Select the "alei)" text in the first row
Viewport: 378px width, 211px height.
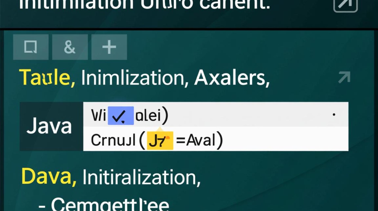(x=152, y=115)
